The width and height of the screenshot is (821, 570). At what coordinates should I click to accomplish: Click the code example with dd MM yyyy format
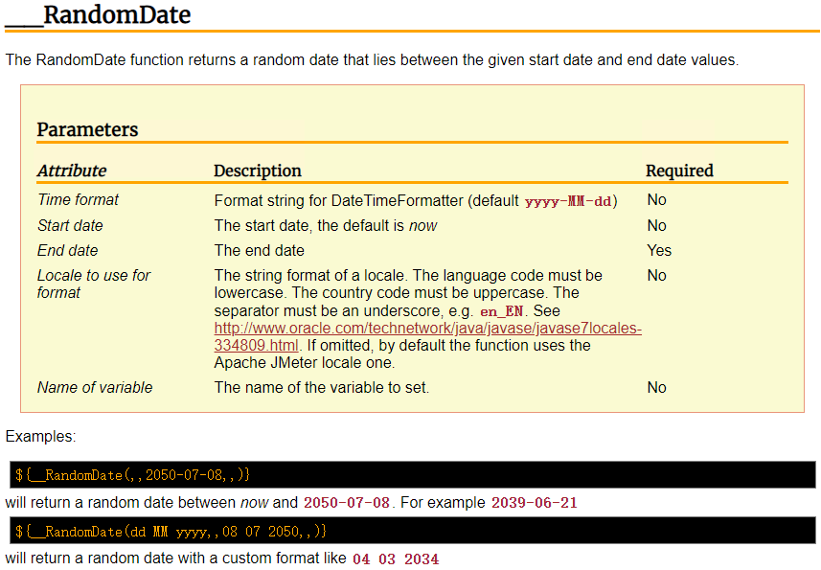coord(171,531)
